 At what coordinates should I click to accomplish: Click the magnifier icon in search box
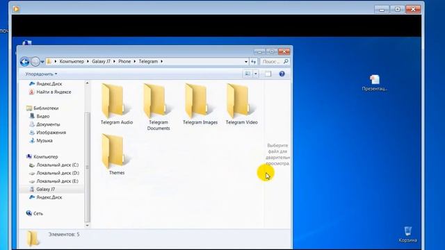coord(286,61)
